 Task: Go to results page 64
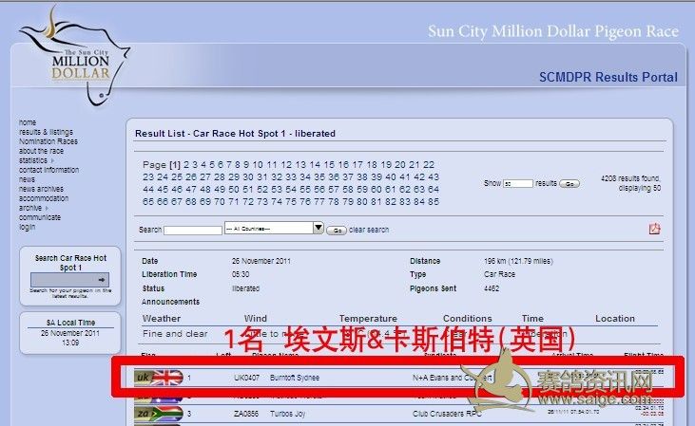coord(433,190)
